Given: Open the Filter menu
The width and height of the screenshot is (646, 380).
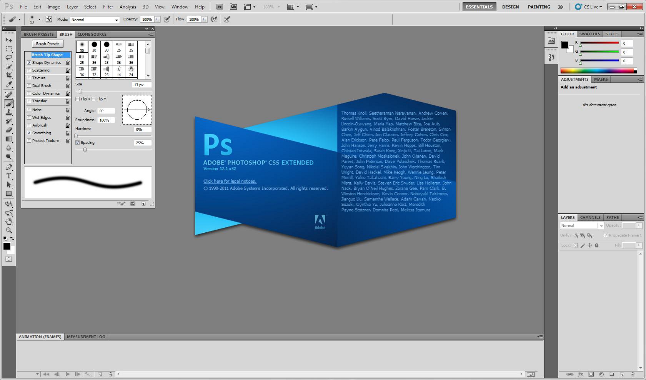Looking at the screenshot, I should tap(108, 7).
